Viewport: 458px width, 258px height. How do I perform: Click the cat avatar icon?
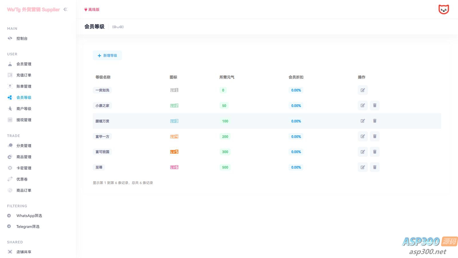point(443,9)
